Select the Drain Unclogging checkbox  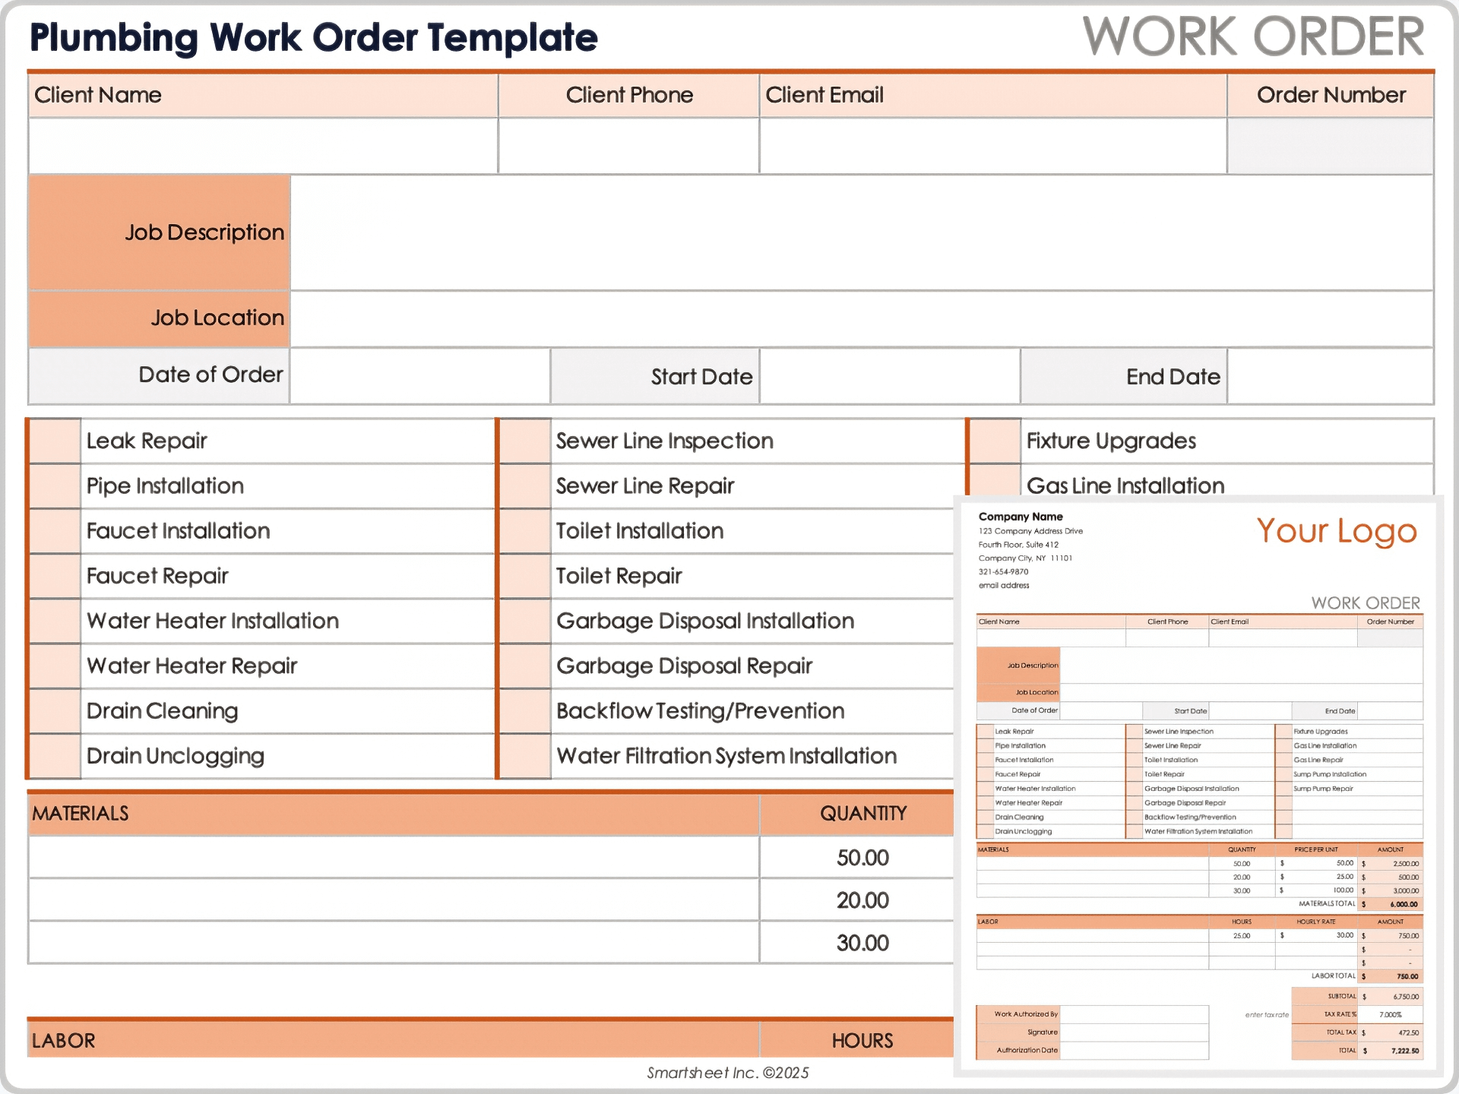pos(55,756)
